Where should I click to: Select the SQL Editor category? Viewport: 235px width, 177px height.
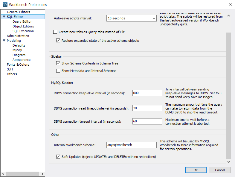coord(15,17)
